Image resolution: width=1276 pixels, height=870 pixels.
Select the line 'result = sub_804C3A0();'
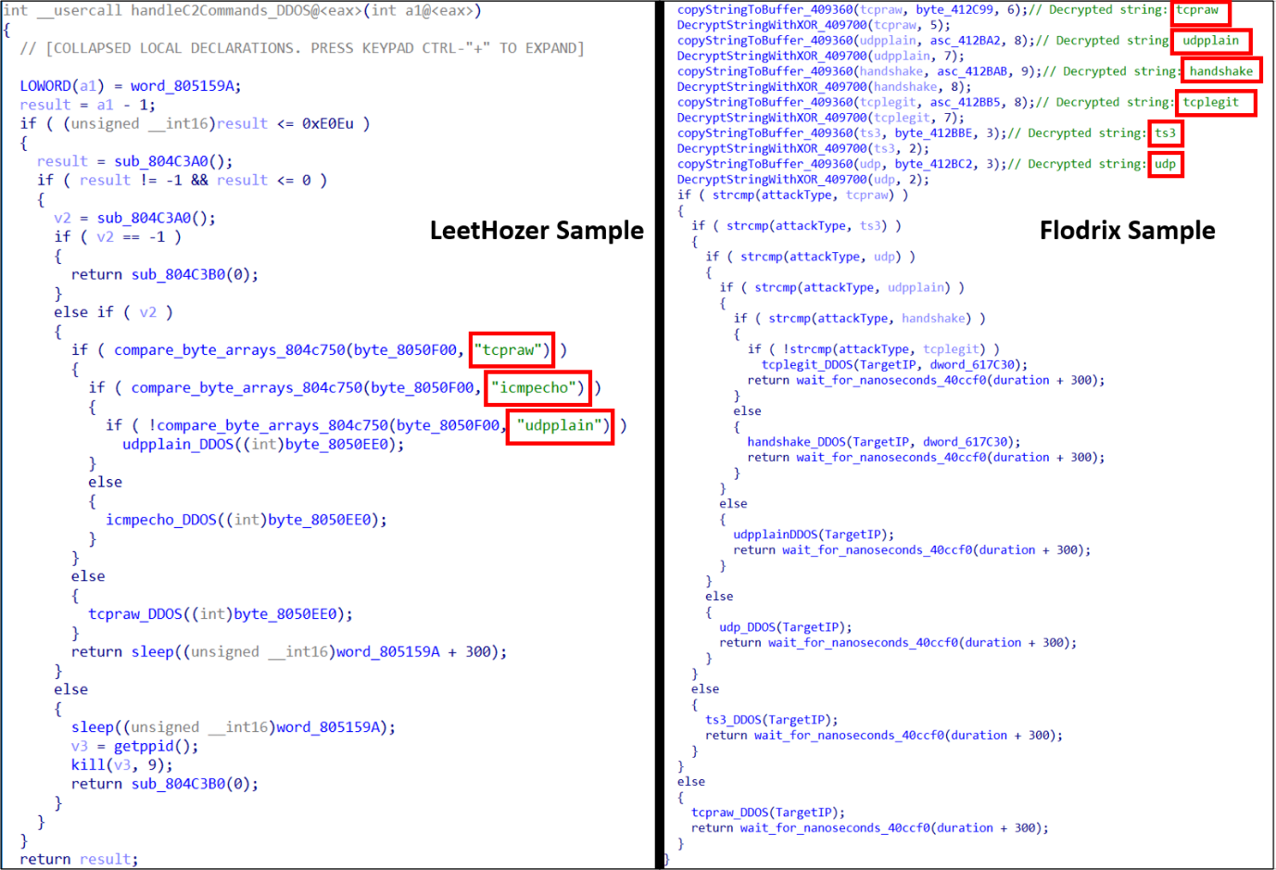[x=135, y=161]
